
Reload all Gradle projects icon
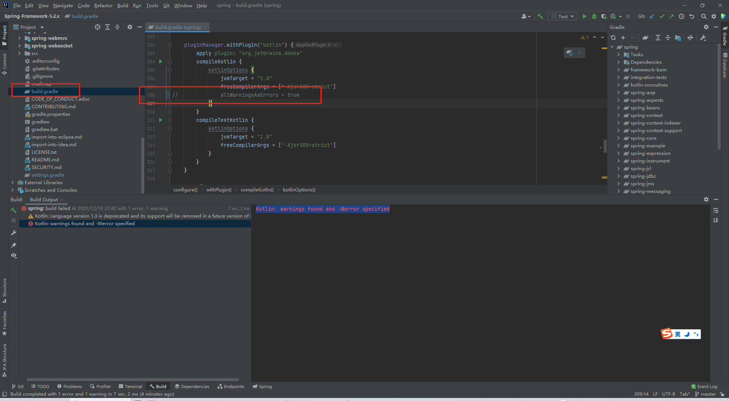[x=613, y=38]
